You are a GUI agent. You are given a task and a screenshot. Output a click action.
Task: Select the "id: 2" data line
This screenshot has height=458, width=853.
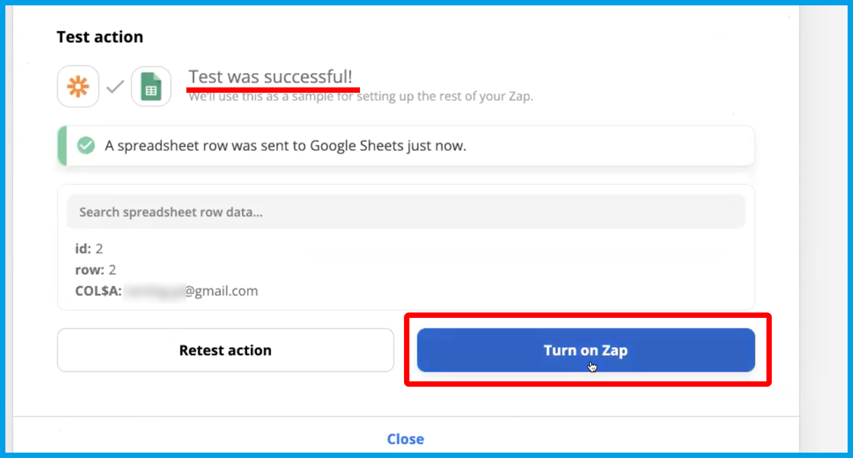point(89,249)
